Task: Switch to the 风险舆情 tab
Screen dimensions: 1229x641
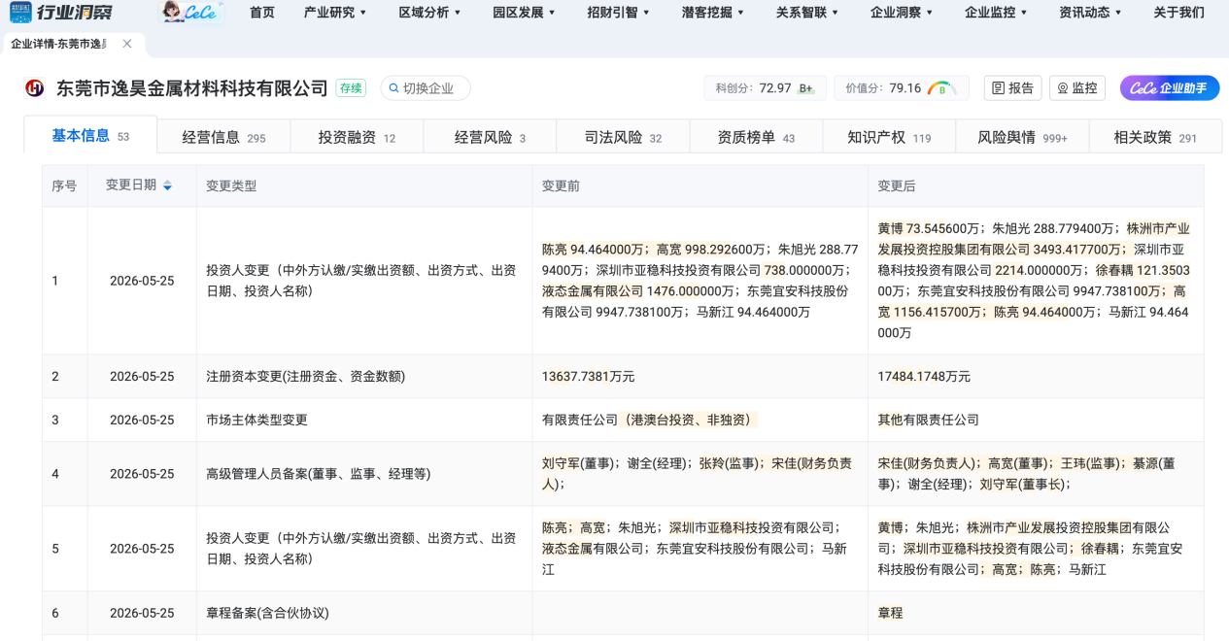Action: tap(1022, 138)
